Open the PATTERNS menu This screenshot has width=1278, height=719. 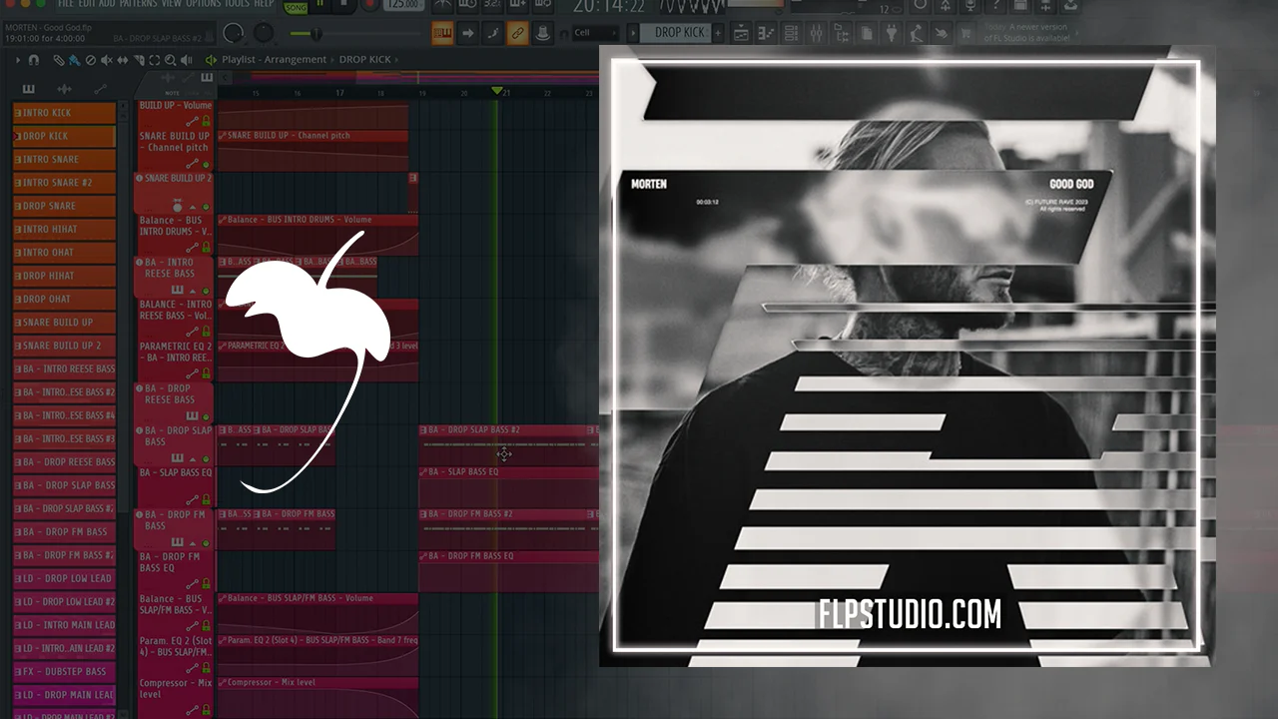(138, 4)
